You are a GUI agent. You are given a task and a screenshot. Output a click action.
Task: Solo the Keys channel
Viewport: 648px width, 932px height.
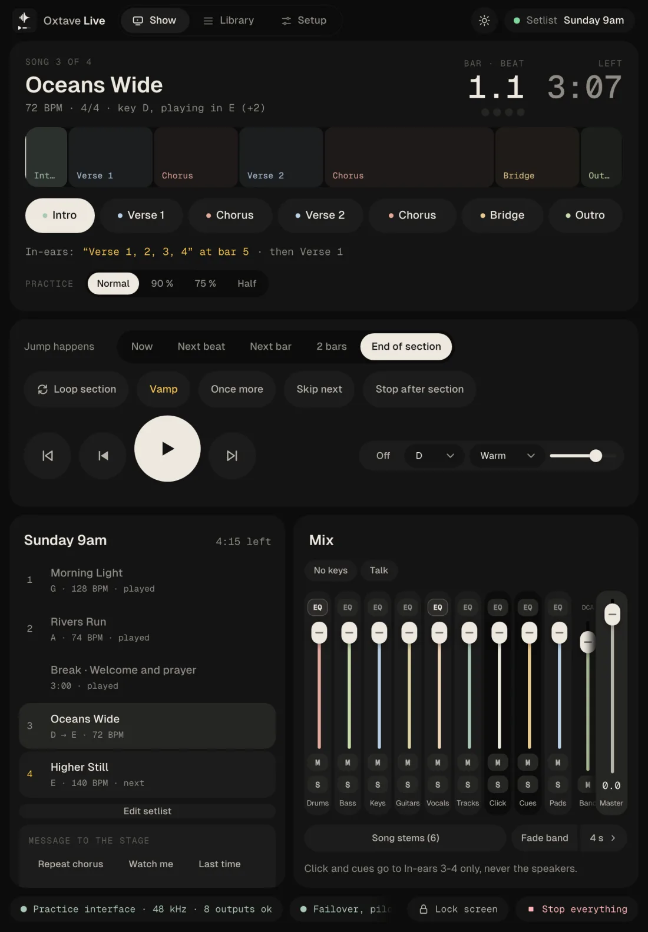(378, 785)
